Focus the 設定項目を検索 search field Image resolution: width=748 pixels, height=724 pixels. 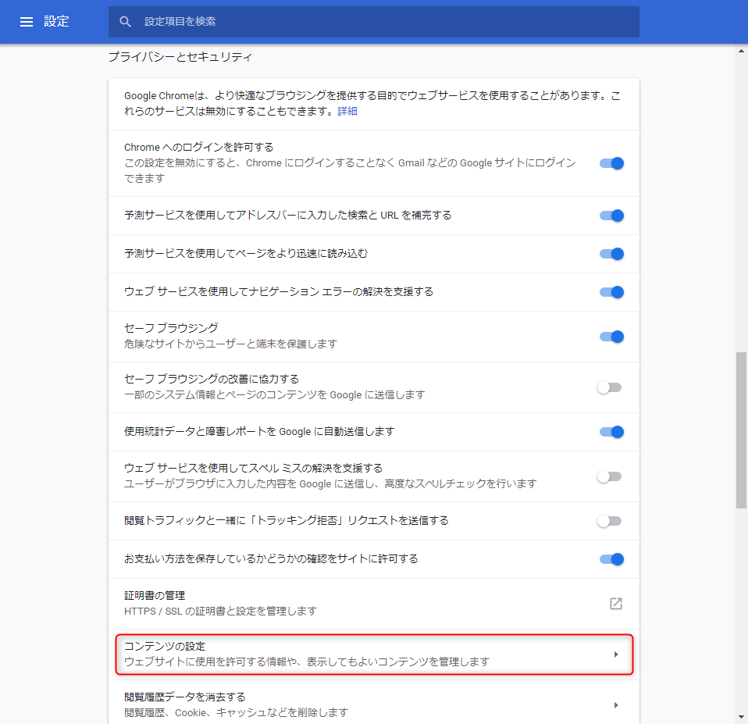click(373, 21)
